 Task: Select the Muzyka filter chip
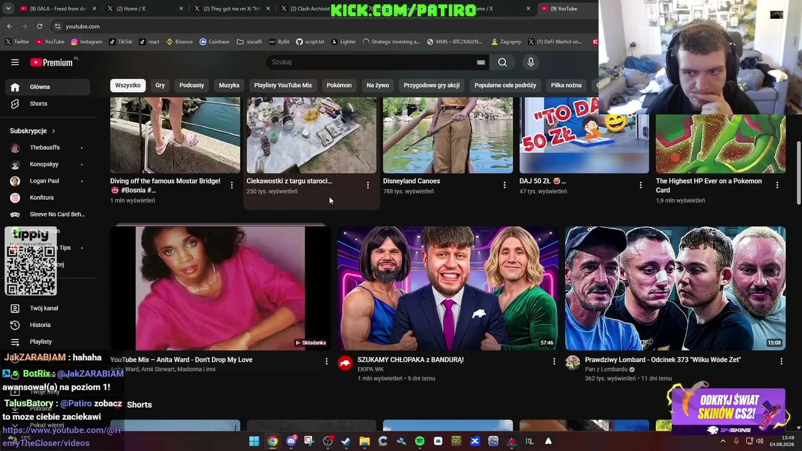coord(229,85)
